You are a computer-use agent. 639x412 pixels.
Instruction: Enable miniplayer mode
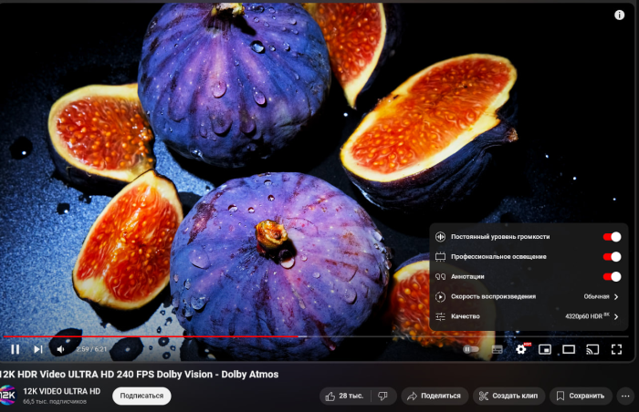[x=545, y=349]
